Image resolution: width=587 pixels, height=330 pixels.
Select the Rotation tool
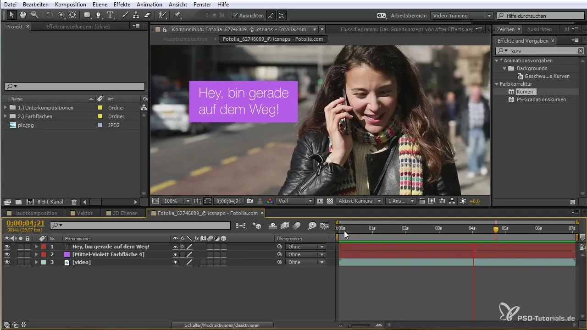(50, 15)
